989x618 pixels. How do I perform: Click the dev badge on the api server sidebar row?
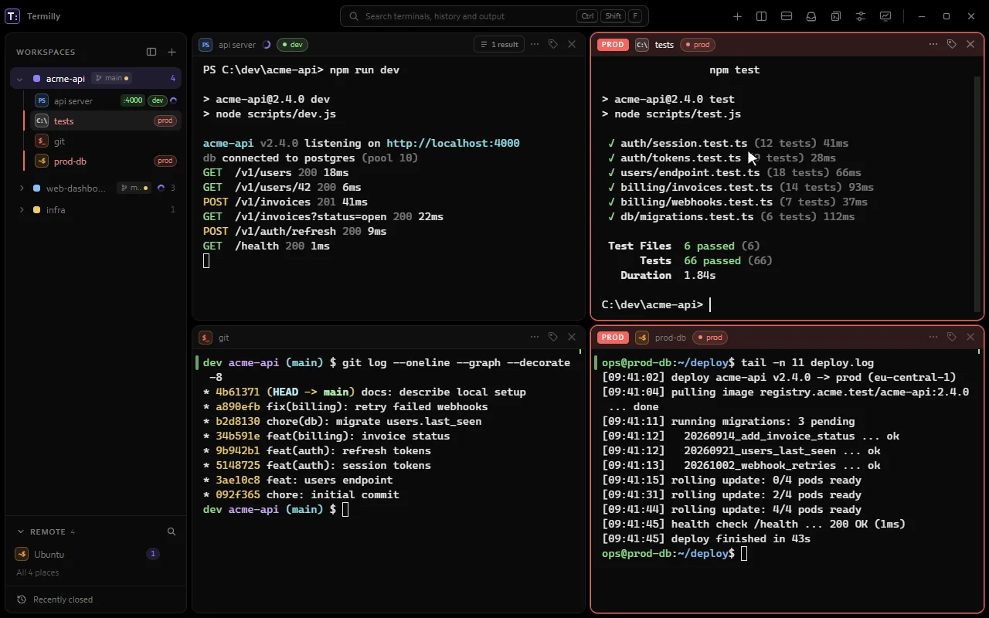(x=158, y=100)
